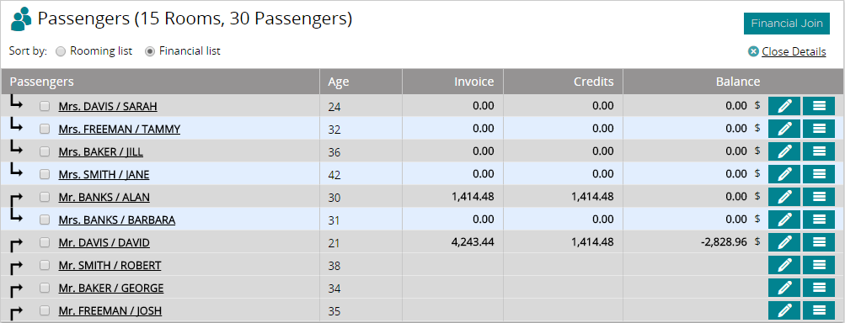This screenshot has height=323, width=845.
Task: Click the Financial Join button
Action: pos(787,24)
